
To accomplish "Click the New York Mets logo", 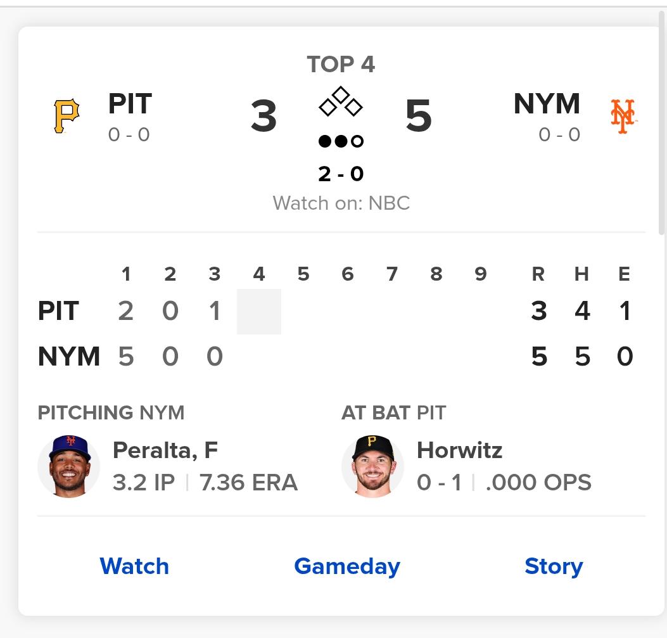I will pos(623,117).
